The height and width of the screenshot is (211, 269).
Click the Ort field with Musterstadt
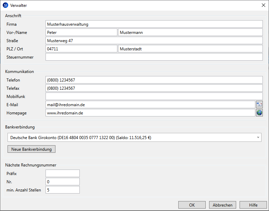(190, 49)
